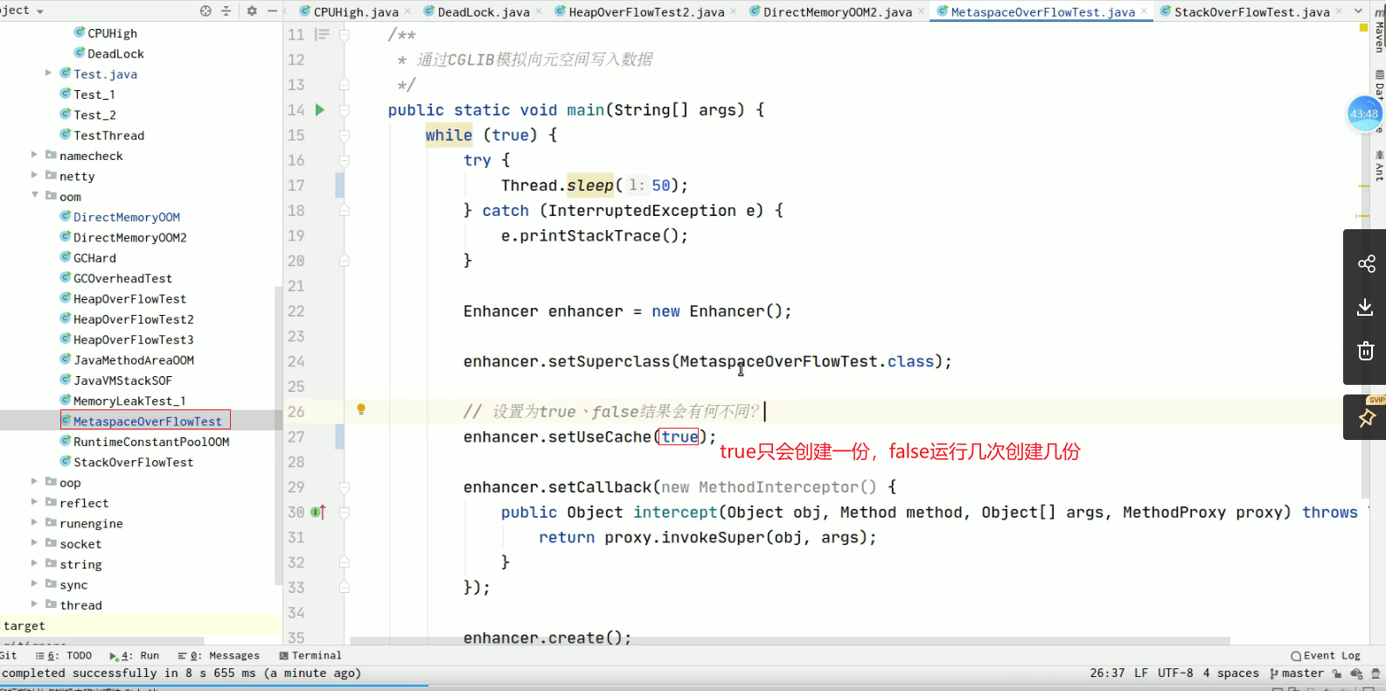The height and width of the screenshot is (691, 1386).
Task: Switch to the DirectMemoryOOM2.java editor tab
Action: coord(837,11)
